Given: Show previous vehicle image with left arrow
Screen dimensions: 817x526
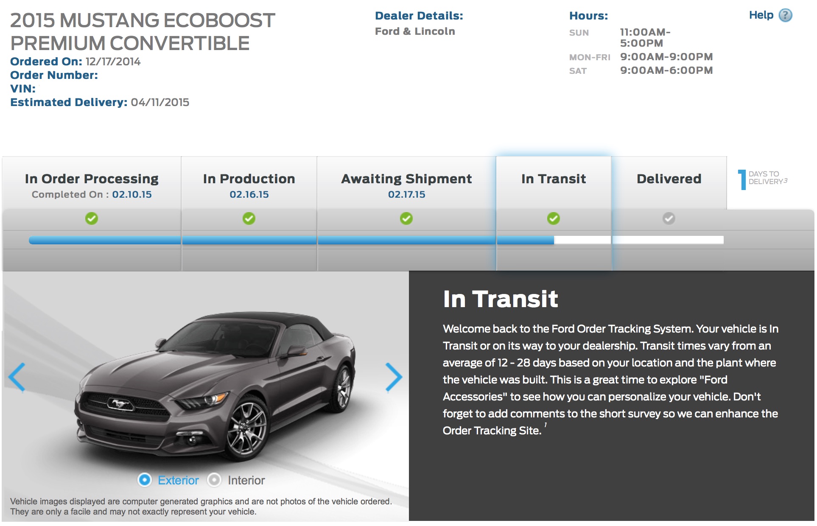Looking at the screenshot, I should pyautogui.click(x=17, y=377).
